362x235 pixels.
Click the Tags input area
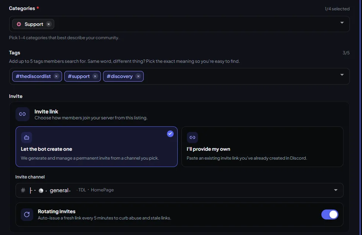(x=180, y=76)
